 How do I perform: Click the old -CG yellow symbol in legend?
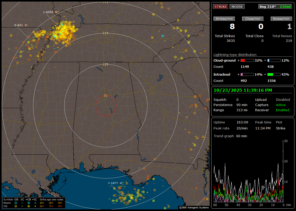16,206
